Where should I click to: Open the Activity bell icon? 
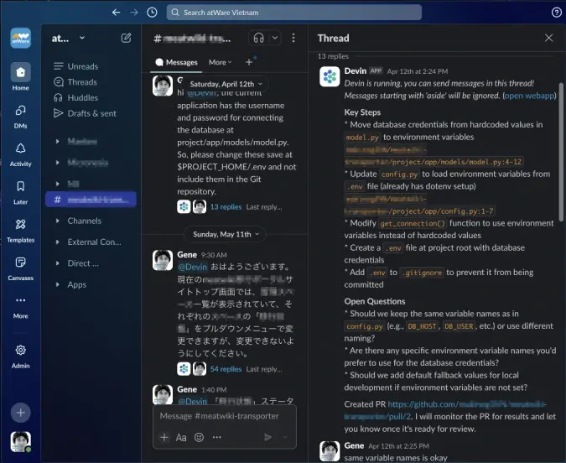21,154
